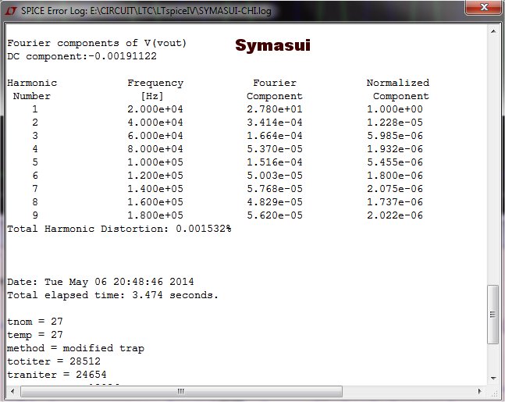The width and height of the screenshot is (505, 402).
Task: Close the SPICE Error Log window
Action: (484, 7)
